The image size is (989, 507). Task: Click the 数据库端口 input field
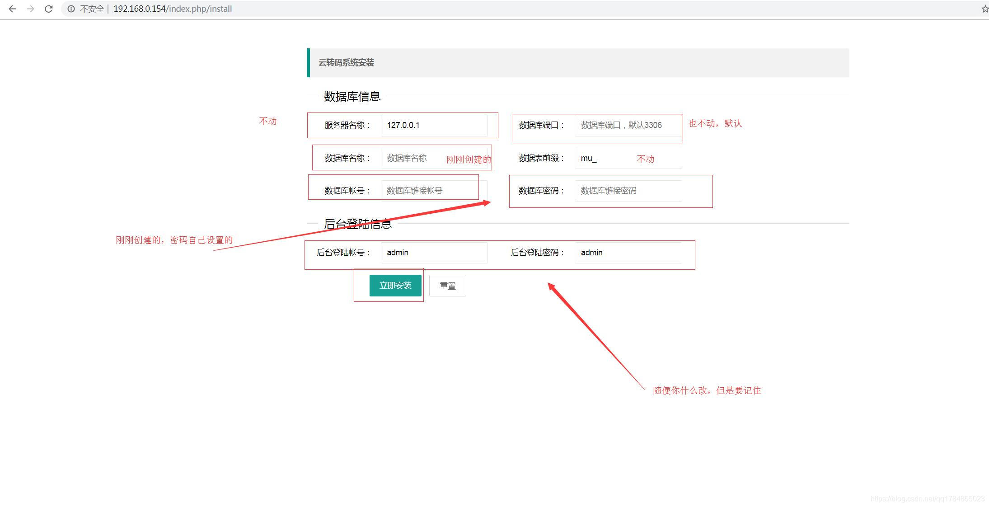628,125
